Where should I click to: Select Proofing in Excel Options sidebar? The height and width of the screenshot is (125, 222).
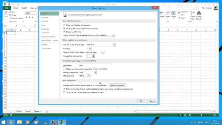tap(45, 21)
